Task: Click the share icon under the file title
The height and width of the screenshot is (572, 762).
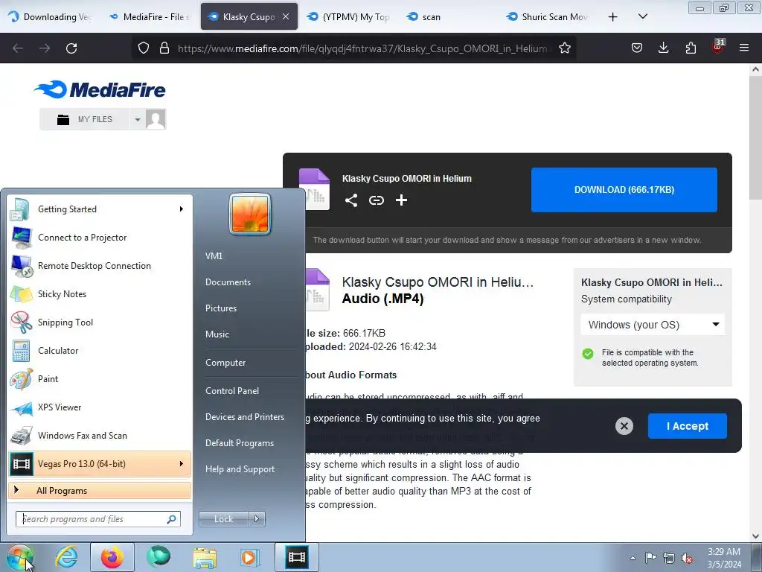Action: (351, 200)
